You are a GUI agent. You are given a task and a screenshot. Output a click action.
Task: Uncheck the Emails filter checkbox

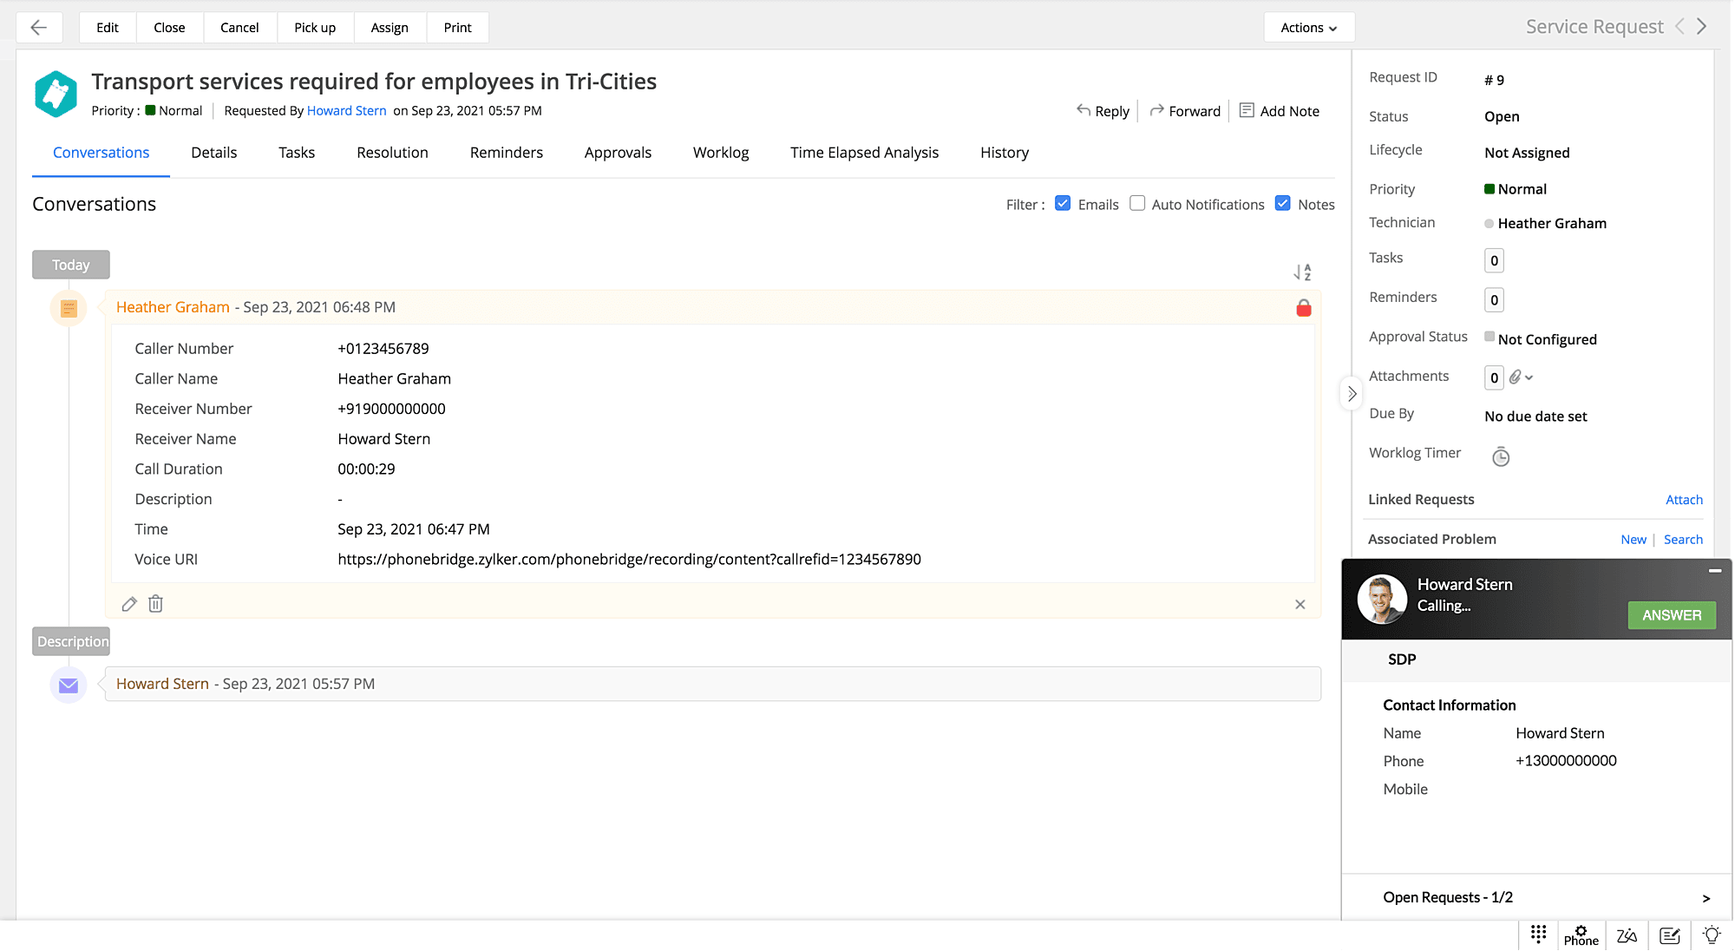(1063, 204)
